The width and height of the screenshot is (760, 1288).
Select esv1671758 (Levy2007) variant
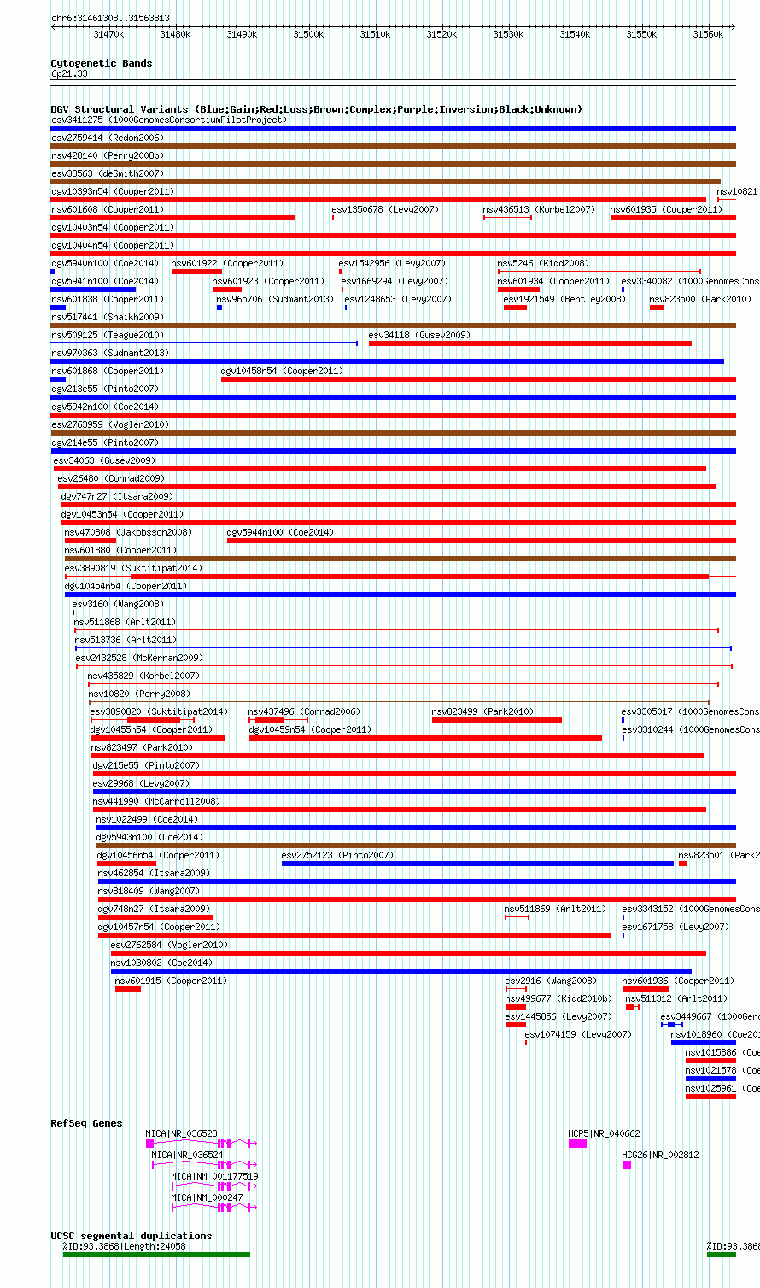tap(675, 927)
